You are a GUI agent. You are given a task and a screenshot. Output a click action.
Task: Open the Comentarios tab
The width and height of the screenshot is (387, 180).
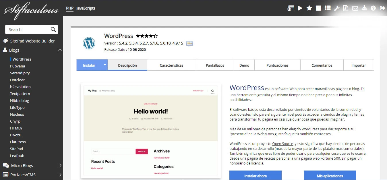(x=322, y=65)
